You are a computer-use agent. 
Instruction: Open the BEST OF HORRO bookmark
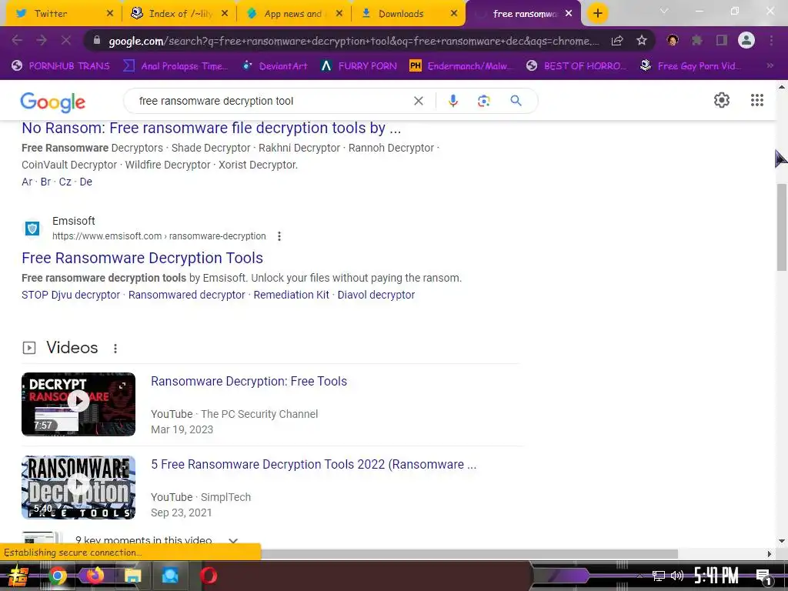pyautogui.click(x=576, y=66)
